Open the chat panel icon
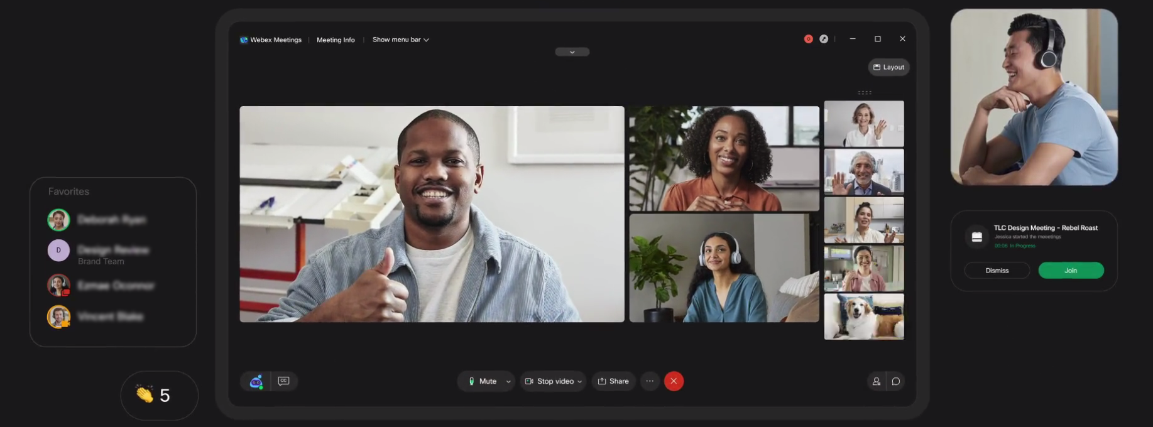This screenshot has width=1153, height=427. pyautogui.click(x=896, y=381)
